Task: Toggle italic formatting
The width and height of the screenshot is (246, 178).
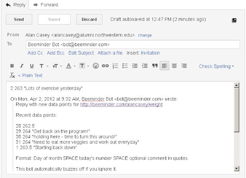Action: click(22, 66)
